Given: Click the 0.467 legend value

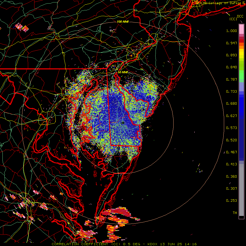Looking at the screenshot, I should click(x=232, y=152).
